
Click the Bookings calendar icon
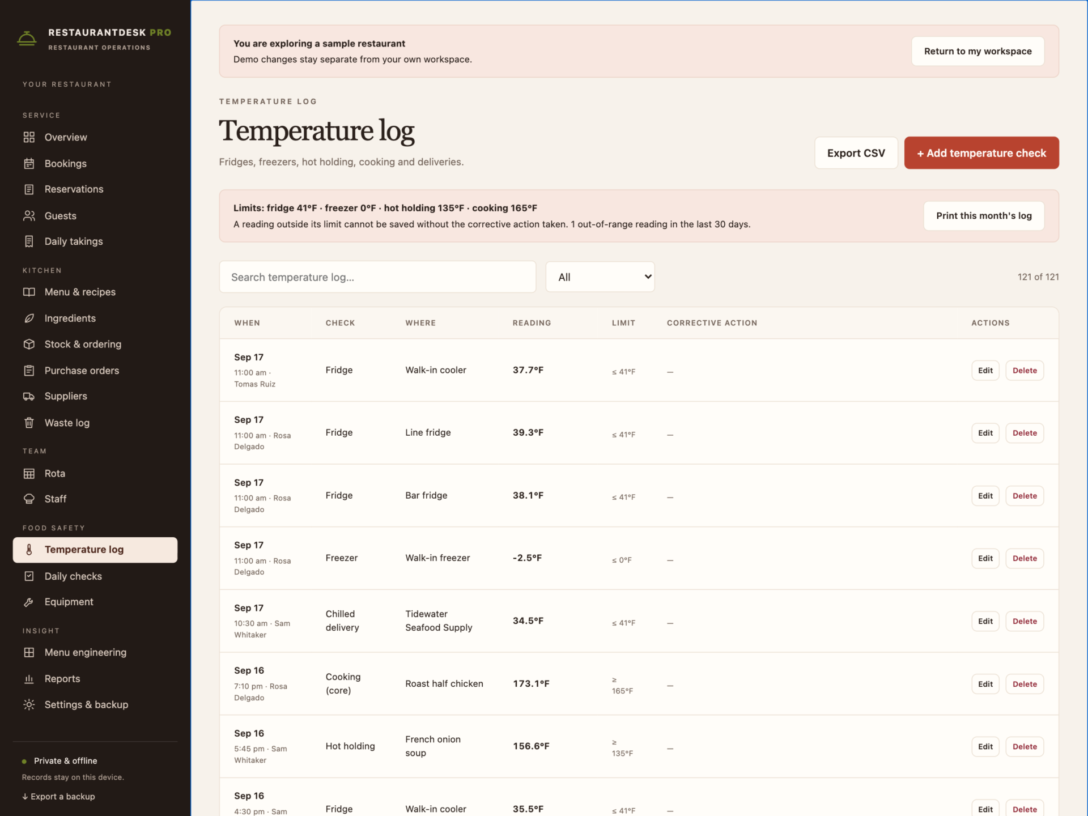[x=29, y=163]
